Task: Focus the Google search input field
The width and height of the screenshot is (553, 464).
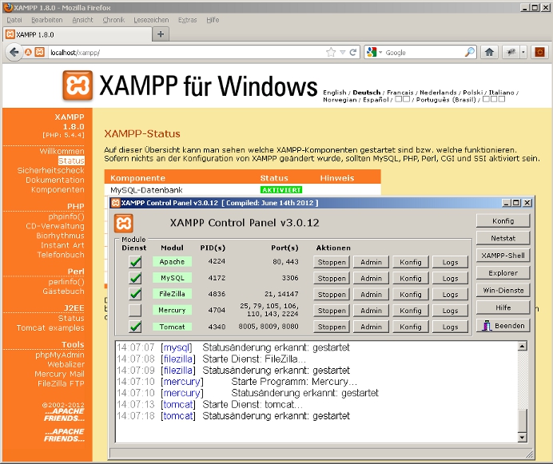Action: (x=424, y=53)
